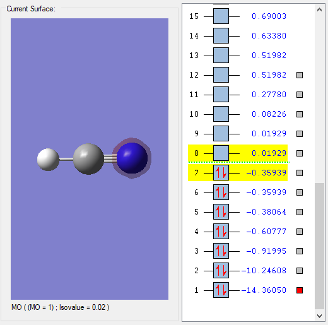
Task: Click the occupied orbital box for MO 1
Action: [x=221, y=290]
